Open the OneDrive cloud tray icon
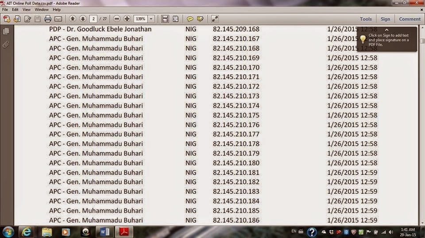Image resolution: width=425 pixels, height=238 pixels. 324,232
